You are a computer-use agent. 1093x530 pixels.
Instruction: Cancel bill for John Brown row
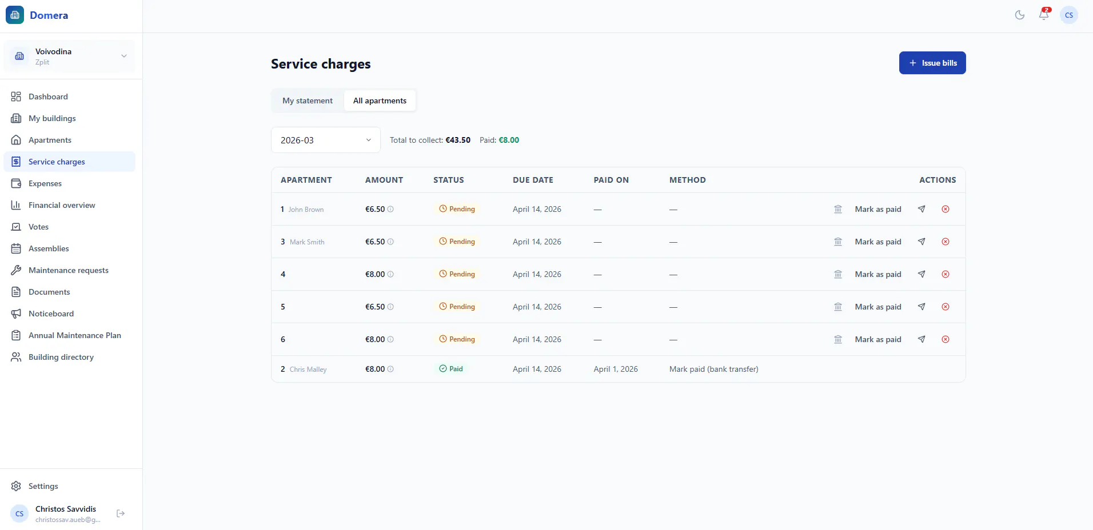[946, 209]
